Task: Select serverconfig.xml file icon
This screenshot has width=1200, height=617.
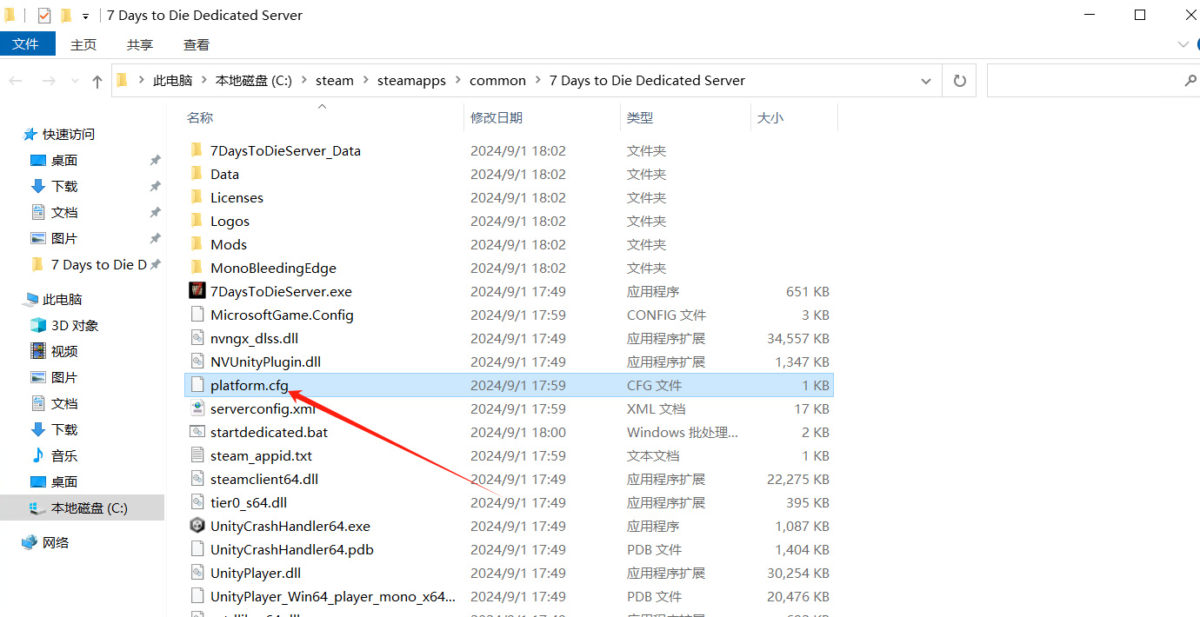Action: pos(197,408)
